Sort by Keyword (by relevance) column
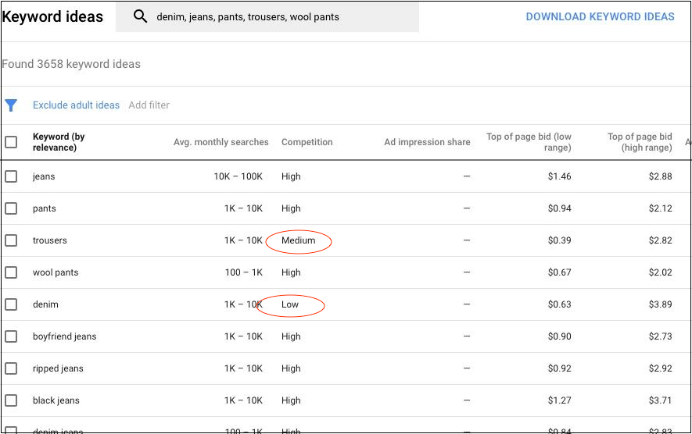The height and width of the screenshot is (434, 692). (59, 142)
